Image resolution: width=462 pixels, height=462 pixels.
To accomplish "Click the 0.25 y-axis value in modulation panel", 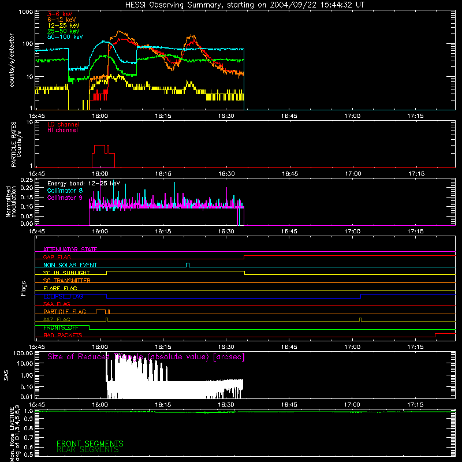I will click(27, 180).
